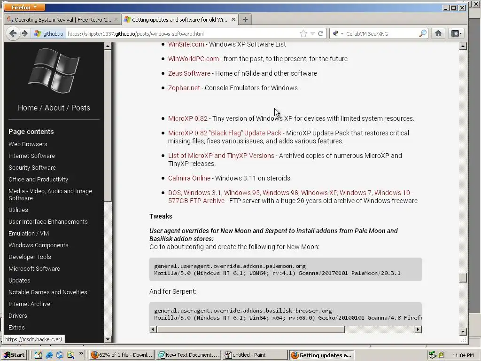Switch to untitled - Paint taskbar window
Screen dimensions: 481x361
[255, 355]
